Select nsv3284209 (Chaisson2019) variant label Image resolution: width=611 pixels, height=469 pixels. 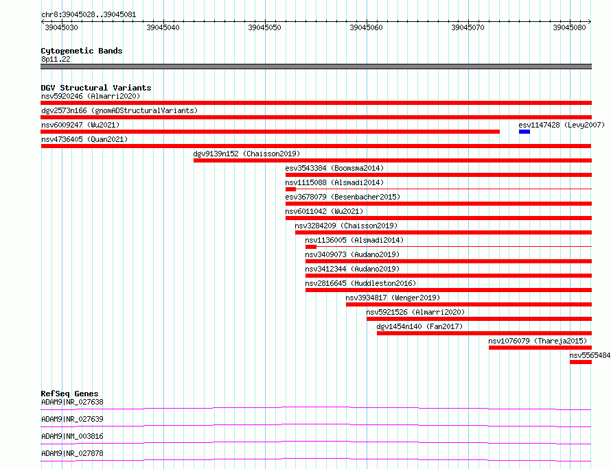point(346,226)
